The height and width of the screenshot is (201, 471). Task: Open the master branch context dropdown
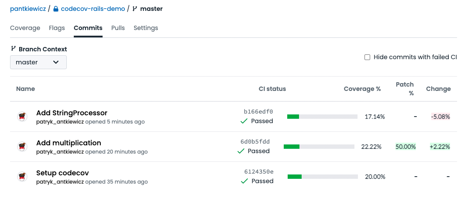click(x=38, y=62)
